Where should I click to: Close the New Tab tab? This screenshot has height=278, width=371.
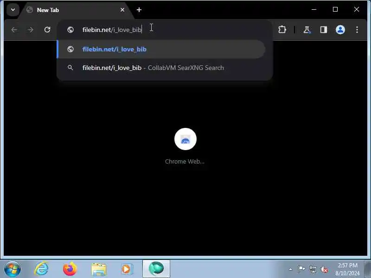(x=122, y=10)
